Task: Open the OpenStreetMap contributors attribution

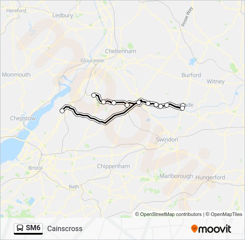Action: point(168,214)
